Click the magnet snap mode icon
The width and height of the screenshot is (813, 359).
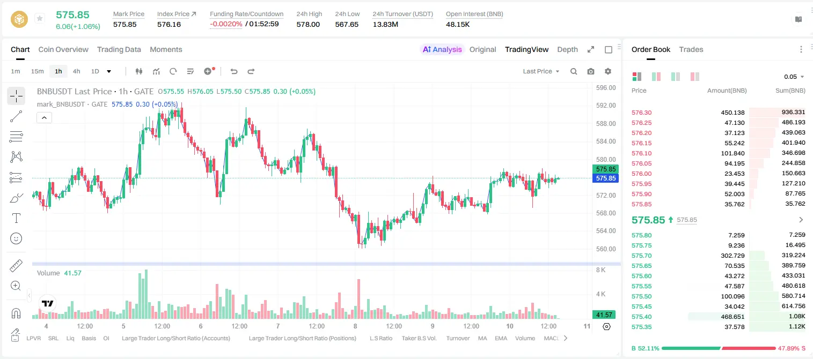pos(16,313)
